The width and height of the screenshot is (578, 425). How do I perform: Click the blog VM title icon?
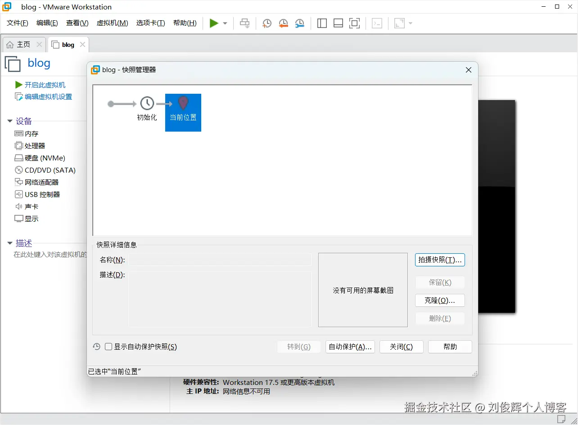(13, 64)
